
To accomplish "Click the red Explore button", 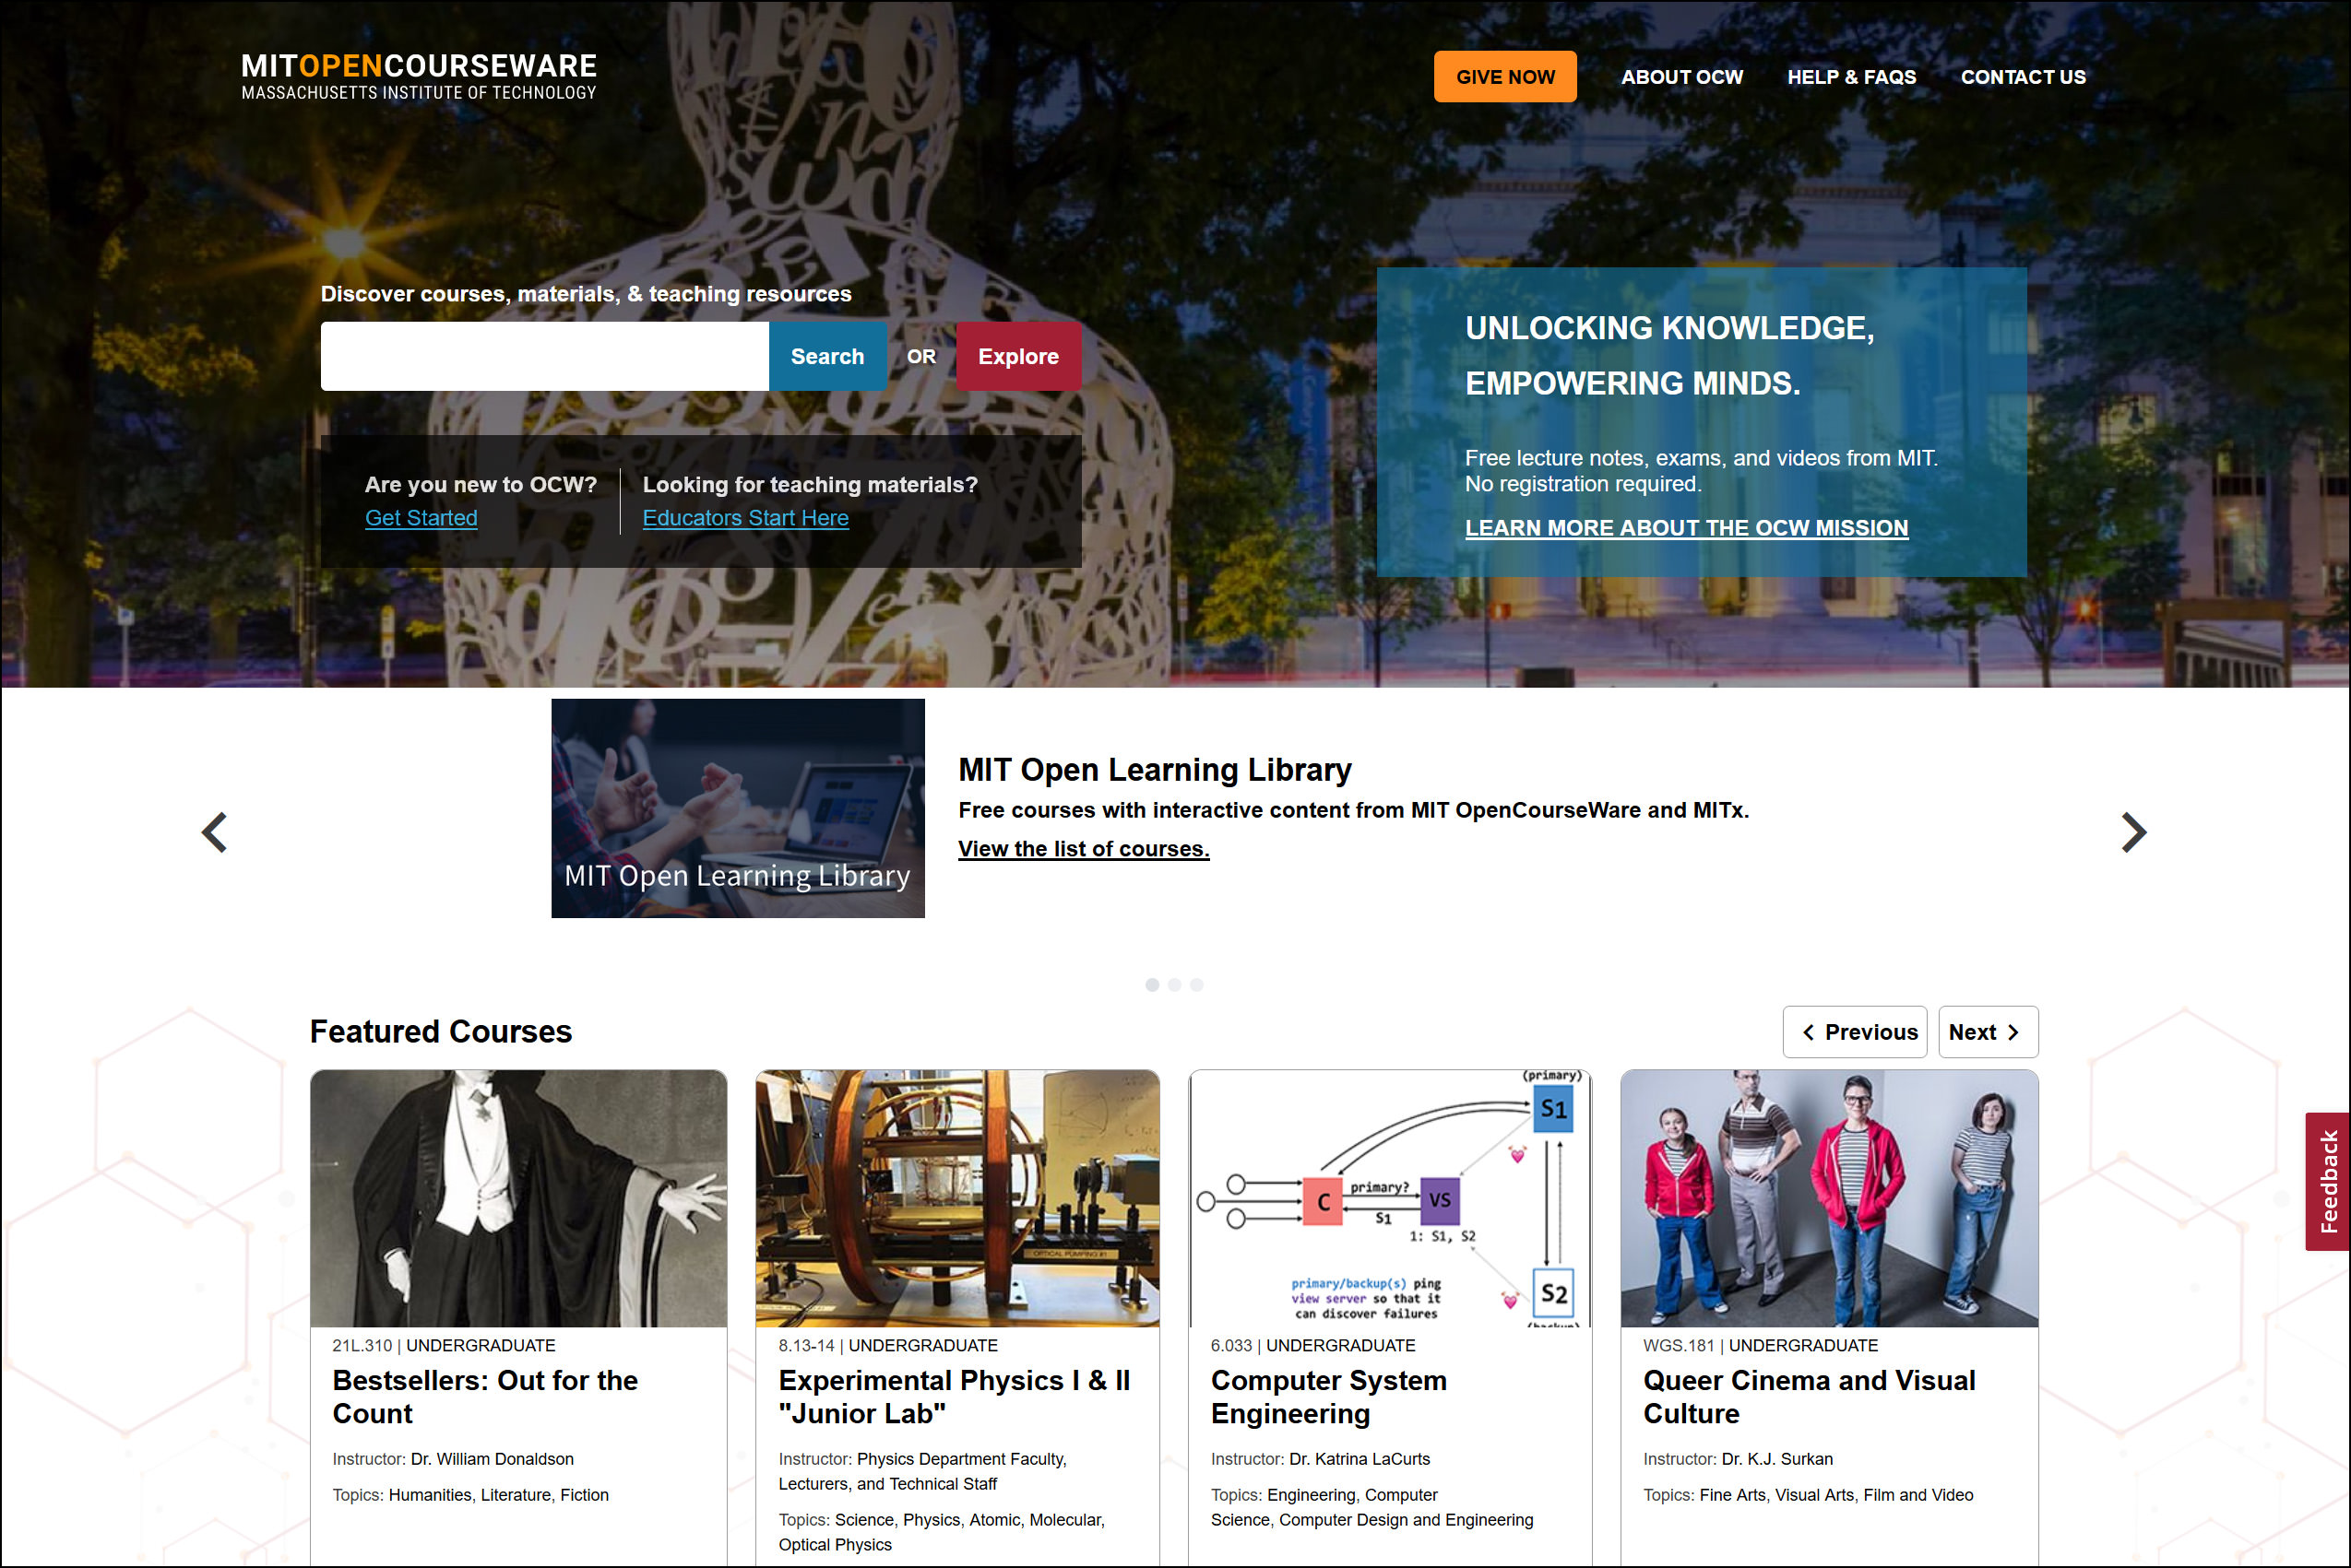I will coord(1017,356).
